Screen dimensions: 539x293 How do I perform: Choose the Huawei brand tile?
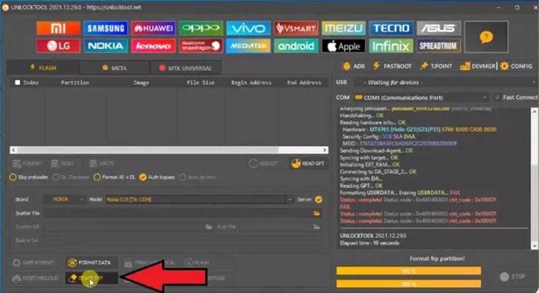coord(153,28)
